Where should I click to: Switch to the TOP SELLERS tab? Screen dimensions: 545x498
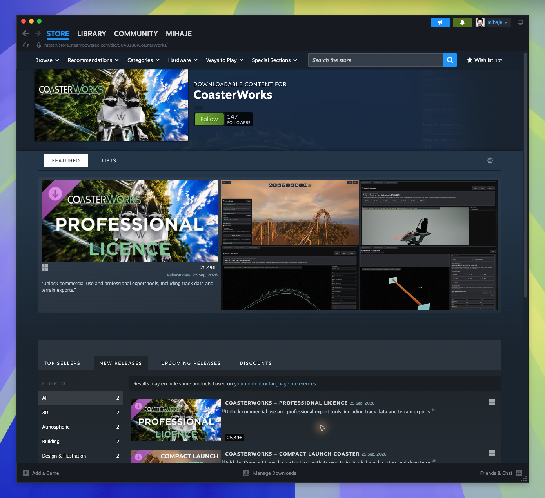point(62,363)
